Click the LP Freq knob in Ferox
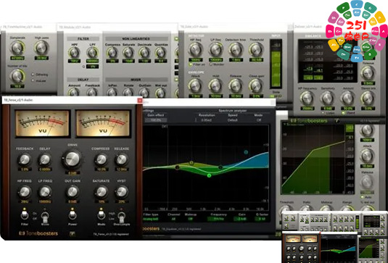This screenshot has width=388, height=263. point(45,192)
